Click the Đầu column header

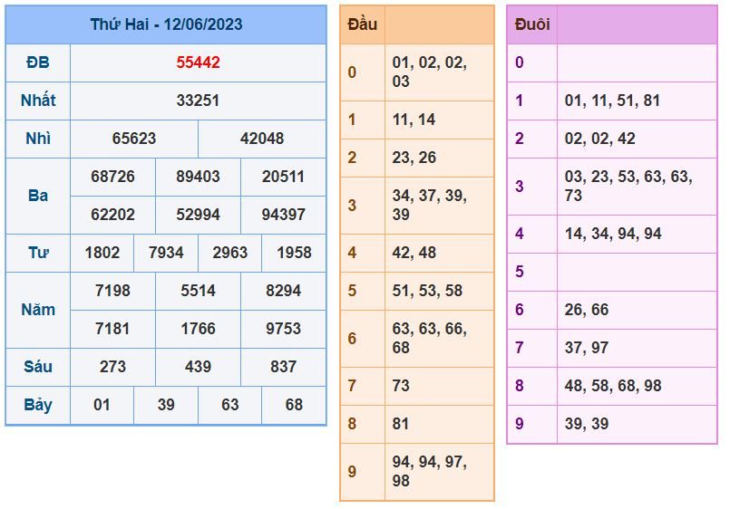pos(362,24)
